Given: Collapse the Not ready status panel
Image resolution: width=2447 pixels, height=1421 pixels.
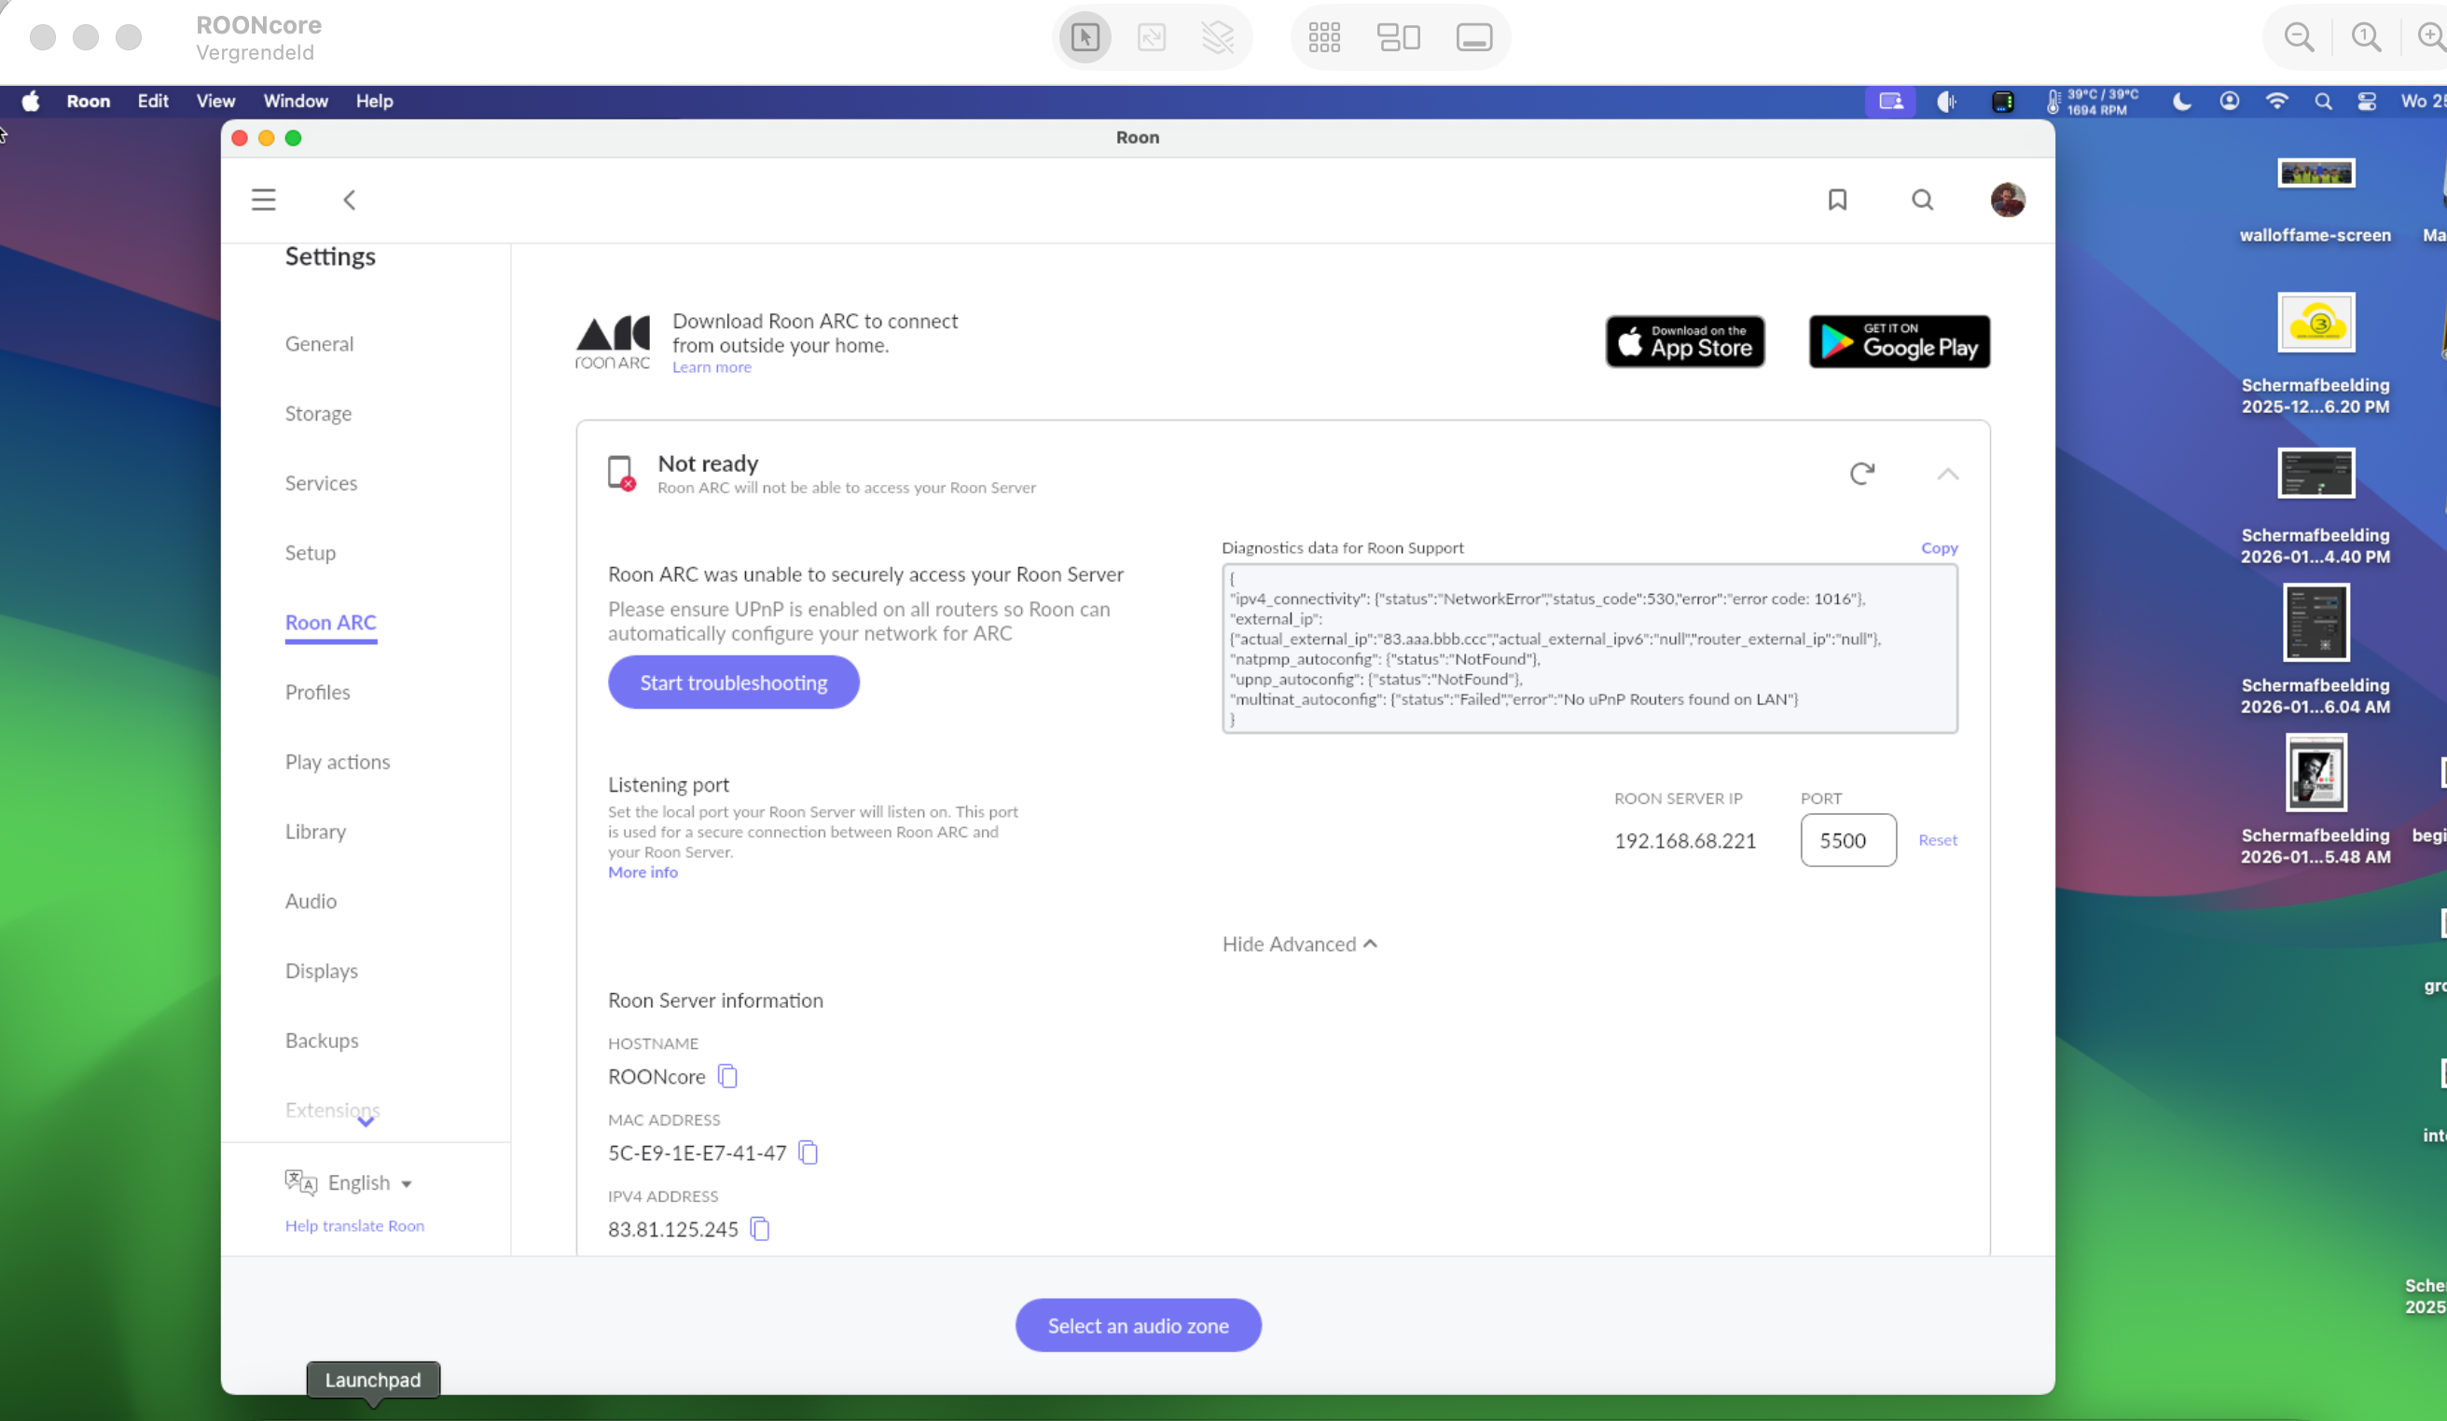Looking at the screenshot, I should (x=1947, y=474).
